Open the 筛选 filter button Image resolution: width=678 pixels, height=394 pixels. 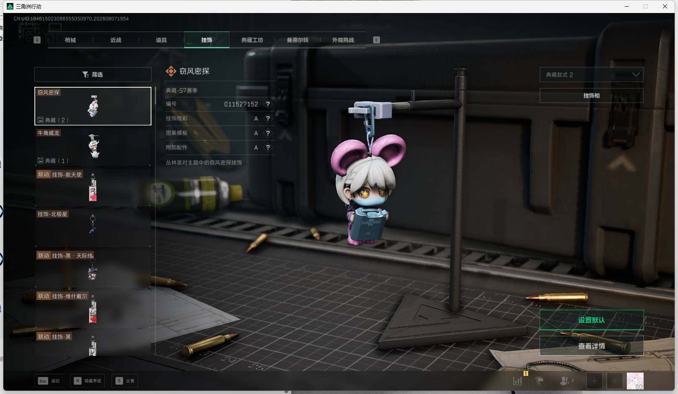click(x=93, y=74)
